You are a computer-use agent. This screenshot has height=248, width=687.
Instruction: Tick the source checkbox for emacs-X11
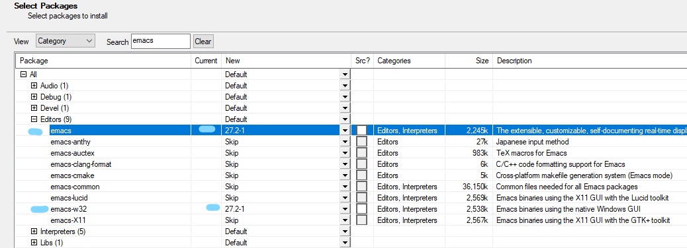361,220
